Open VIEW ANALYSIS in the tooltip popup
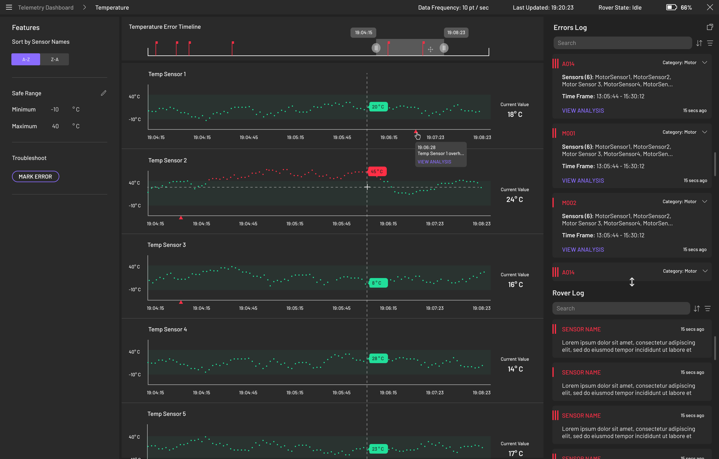Screen dimensions: 719x459 pyautogui.click(x=434, y=162)
